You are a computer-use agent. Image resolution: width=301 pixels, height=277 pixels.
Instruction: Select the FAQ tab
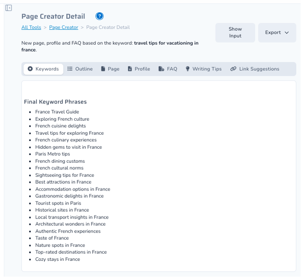click(168, 69)
